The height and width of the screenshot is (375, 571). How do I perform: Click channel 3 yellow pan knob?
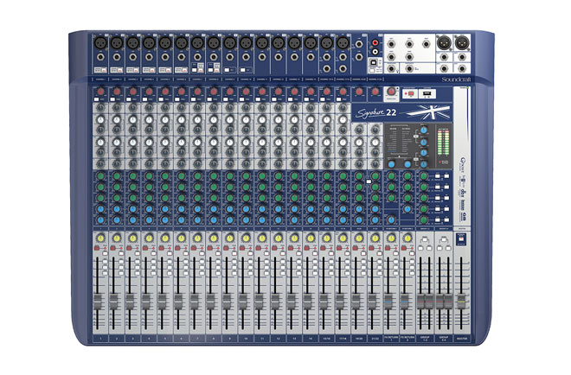[132, 238]
